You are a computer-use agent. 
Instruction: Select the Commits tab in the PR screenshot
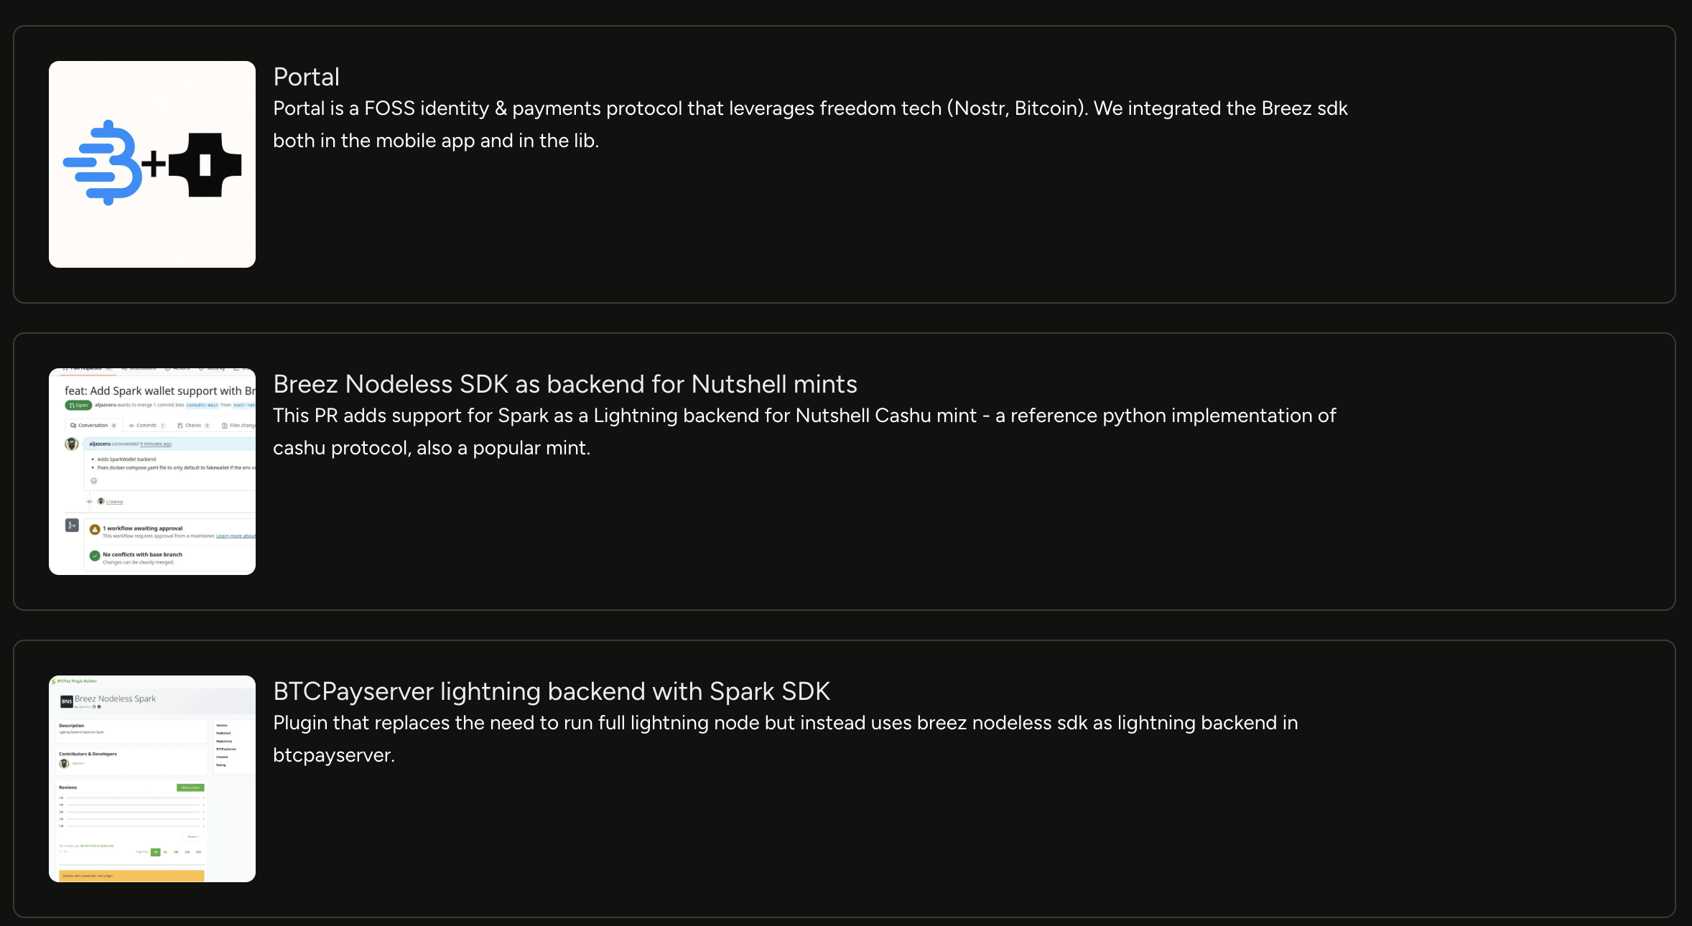[147, 426]
